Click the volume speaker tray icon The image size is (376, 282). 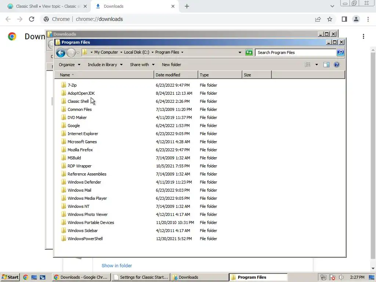pyautogui.click(x=341, y=277)
